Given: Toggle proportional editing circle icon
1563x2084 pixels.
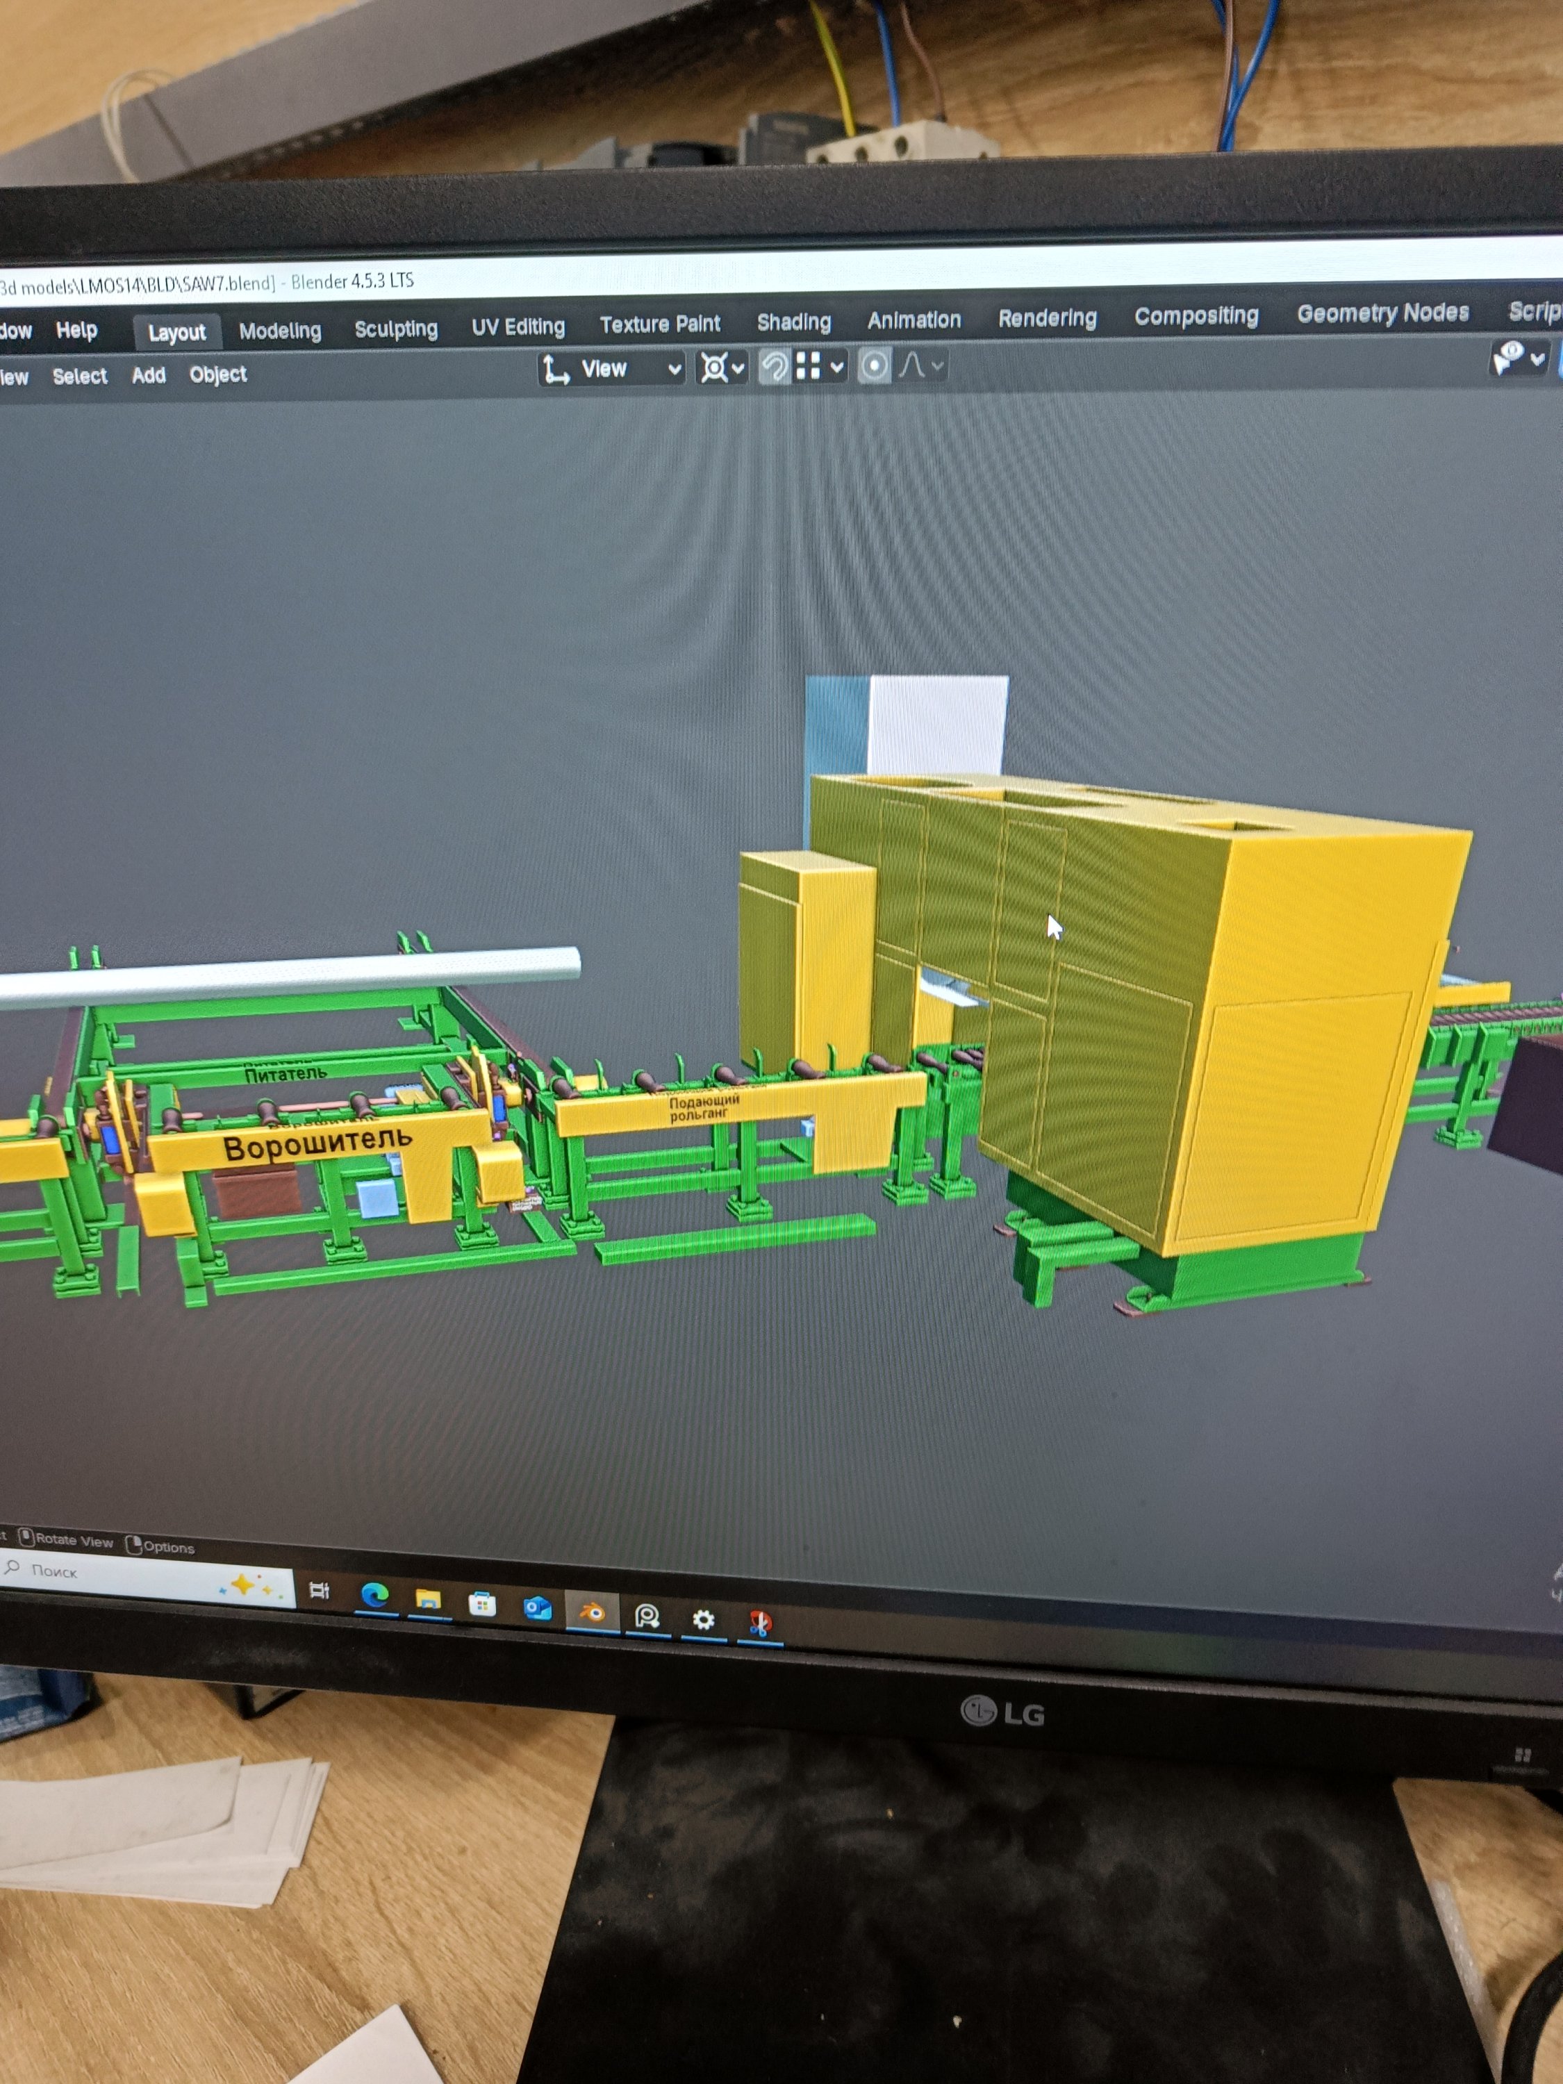Looking at the screenshot, I should pyautogui.click(x=875, y=365).
